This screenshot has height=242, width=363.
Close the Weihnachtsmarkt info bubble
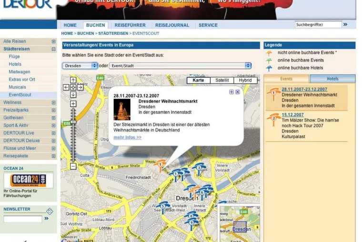click(x=238, y=92)
